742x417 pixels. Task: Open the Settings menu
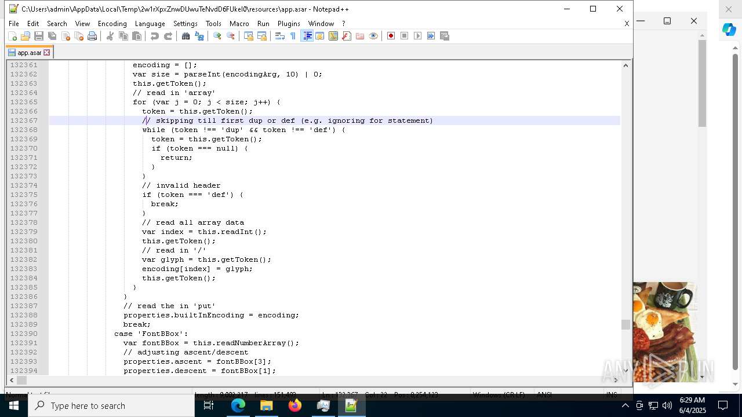click(185, 24)
